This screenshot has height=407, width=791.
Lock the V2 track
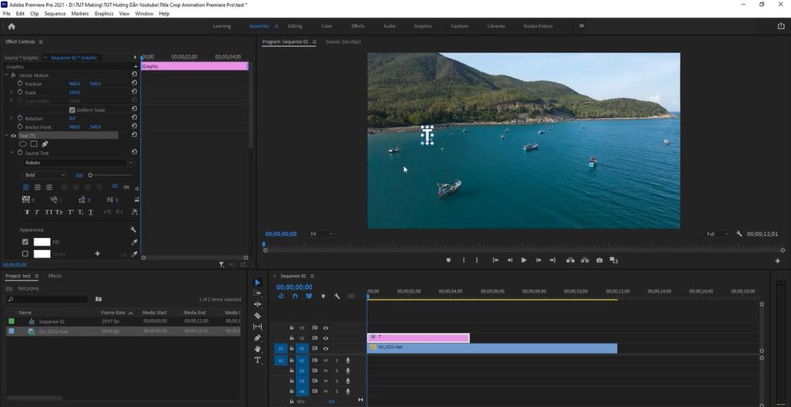point(291,338)
